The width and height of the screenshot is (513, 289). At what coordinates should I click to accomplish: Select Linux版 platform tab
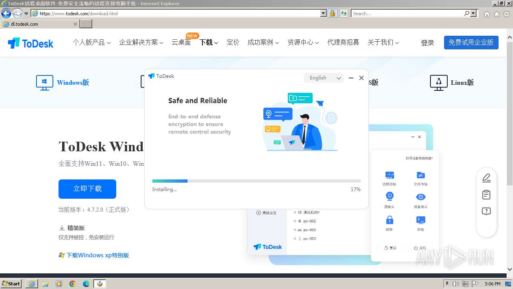click(x=462, y=83)
